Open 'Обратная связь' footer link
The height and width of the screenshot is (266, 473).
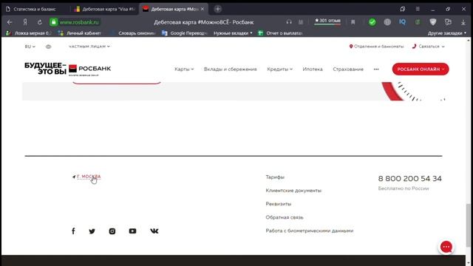pyautogui.click(x=285, y=217)
